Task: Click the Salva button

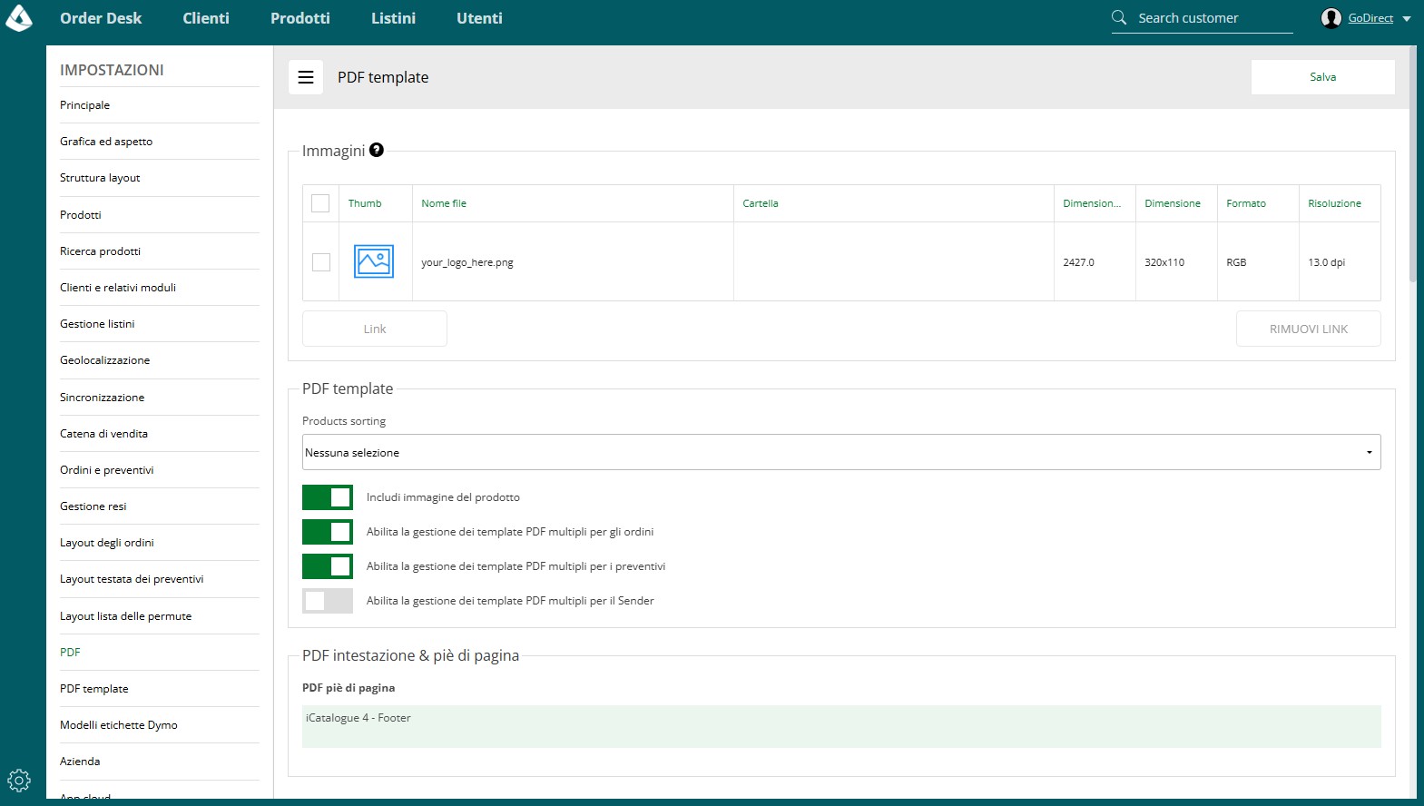Action: [x=1322, y=77]
